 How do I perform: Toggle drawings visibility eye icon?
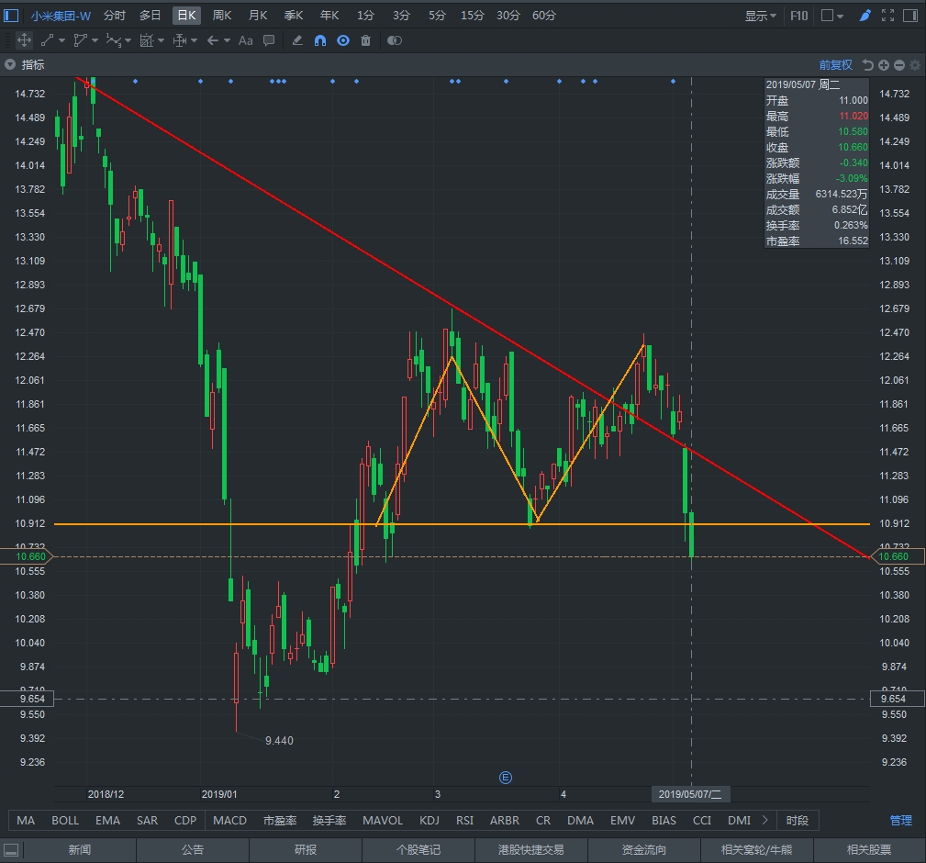click(x=343, y=40)
